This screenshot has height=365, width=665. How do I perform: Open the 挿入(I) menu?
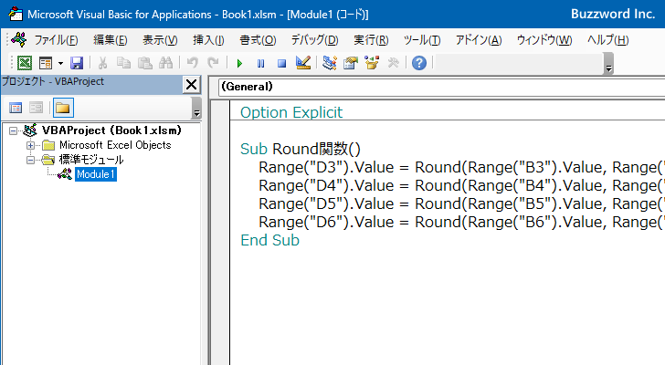click(208, 40)
